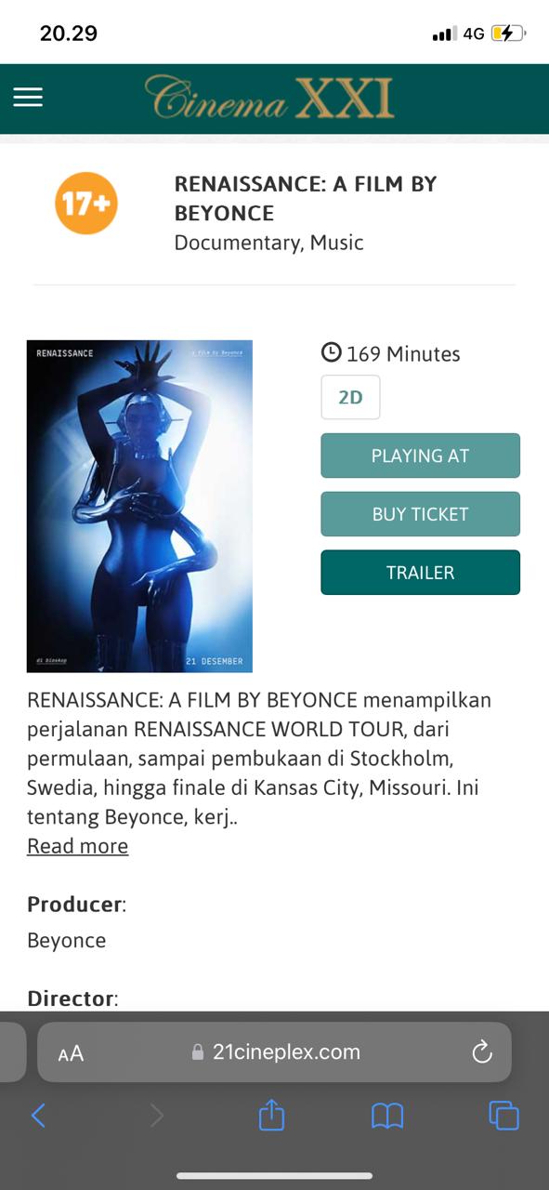Image resolution: width=549 pixels, height=1190 pixels.
Task: Click the BUY TICKET button
Action: pos(420,514)
